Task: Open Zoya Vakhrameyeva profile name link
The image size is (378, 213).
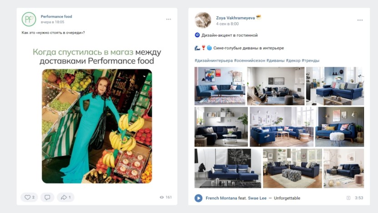Action: click(235, 18)
